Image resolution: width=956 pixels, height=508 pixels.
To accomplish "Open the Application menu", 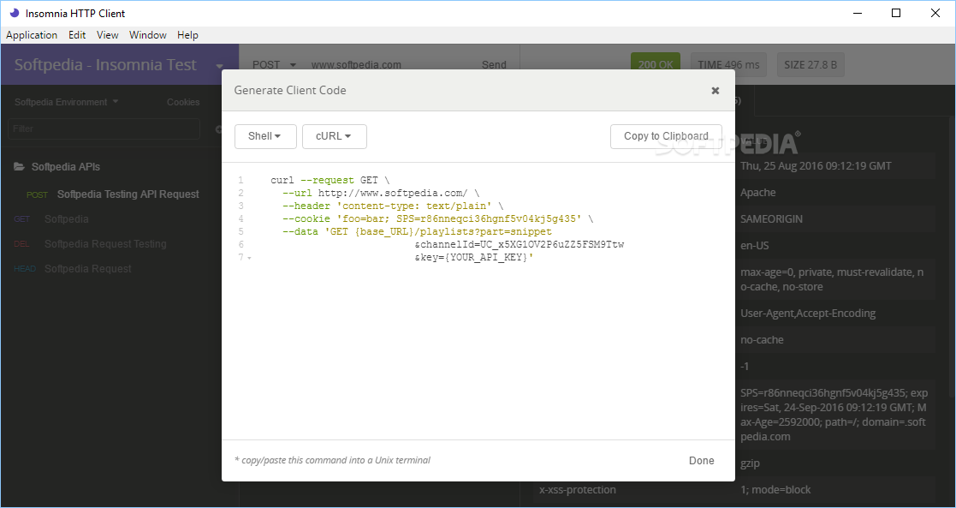I will pos(32,35).
